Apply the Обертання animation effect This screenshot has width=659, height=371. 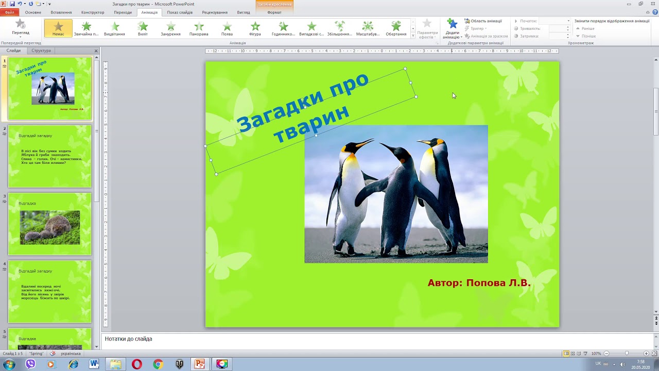coord(396,28)
